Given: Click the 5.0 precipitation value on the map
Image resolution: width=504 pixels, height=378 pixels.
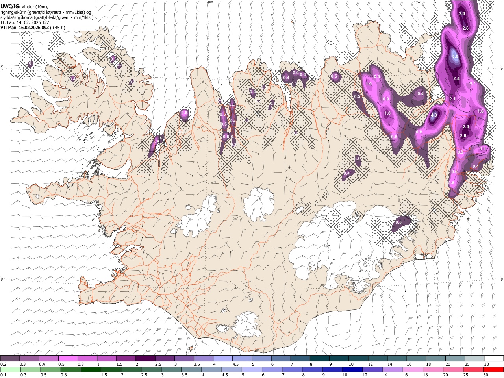Looking at the screenshot, I should pyautogui.click(x=455, y=57).
